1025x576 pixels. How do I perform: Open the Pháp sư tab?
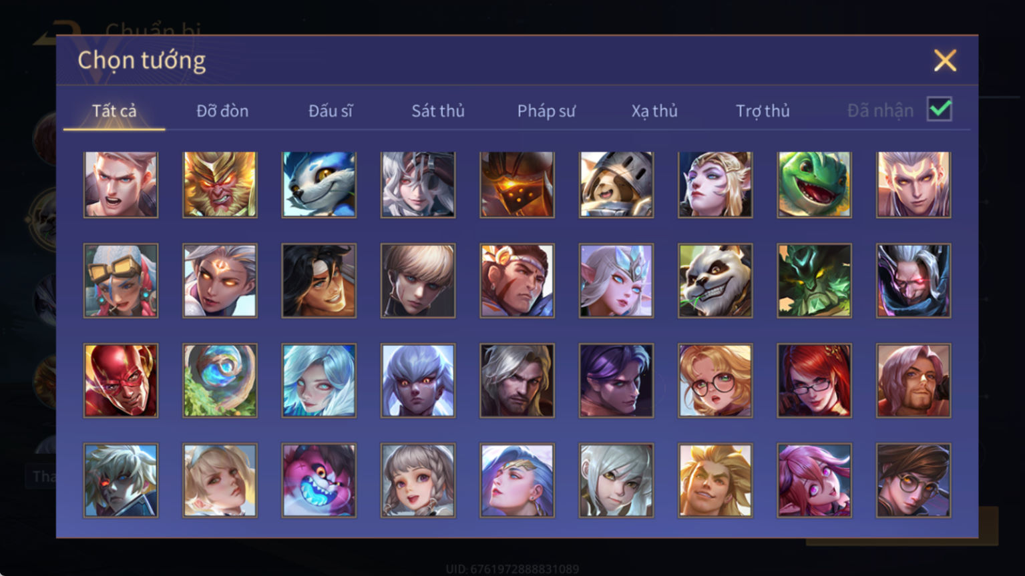(x=546, y=111)
